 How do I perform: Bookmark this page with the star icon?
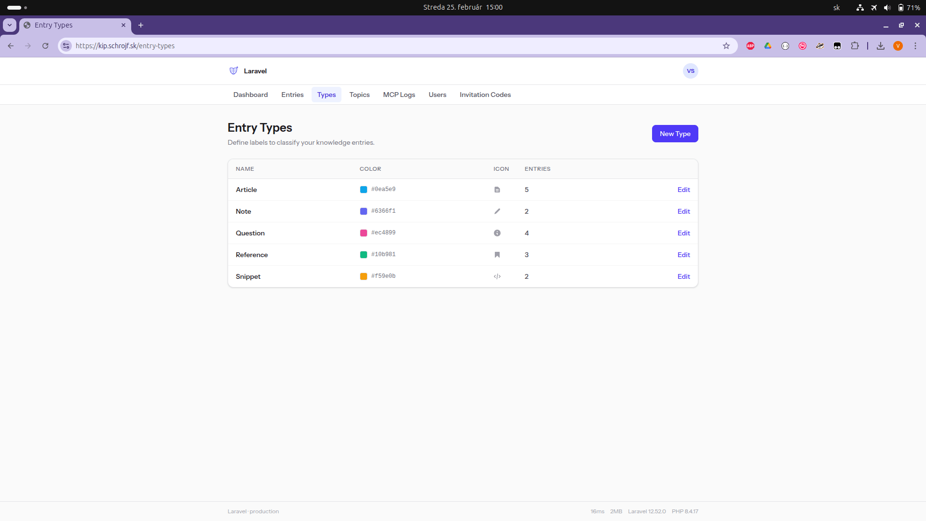click(726, 46)
